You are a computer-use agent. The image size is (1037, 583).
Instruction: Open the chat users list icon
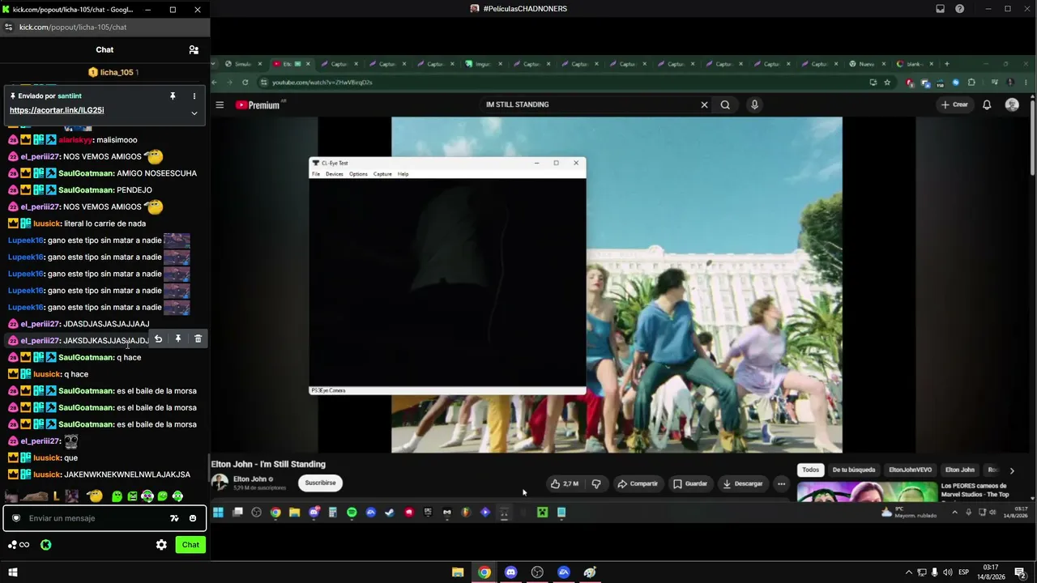pyautogui.click(x=194, y=50)
